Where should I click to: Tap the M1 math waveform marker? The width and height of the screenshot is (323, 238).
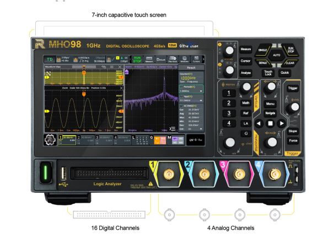[126, 72]
